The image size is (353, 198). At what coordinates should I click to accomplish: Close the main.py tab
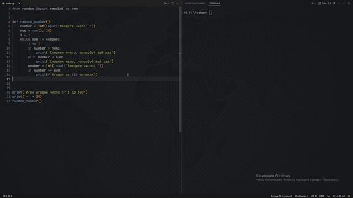point(19,3)
